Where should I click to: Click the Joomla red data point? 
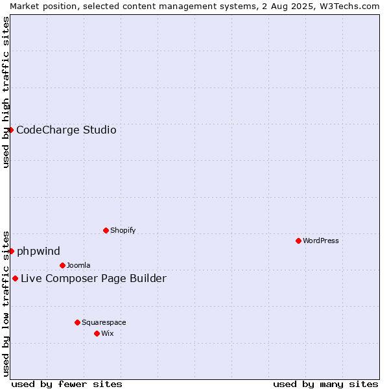click(x=62, y=265)
